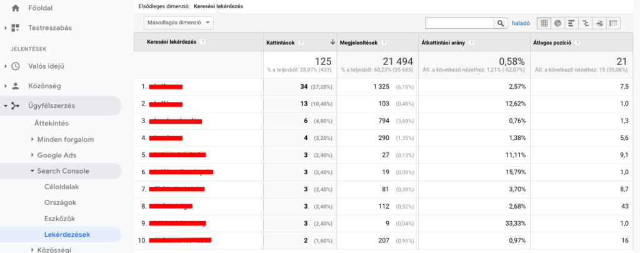This screenshot has height=253, width=640.
Task: Click the Testreszabás dashboard icon
Action: pyautogui.click(x=16, y=28)
